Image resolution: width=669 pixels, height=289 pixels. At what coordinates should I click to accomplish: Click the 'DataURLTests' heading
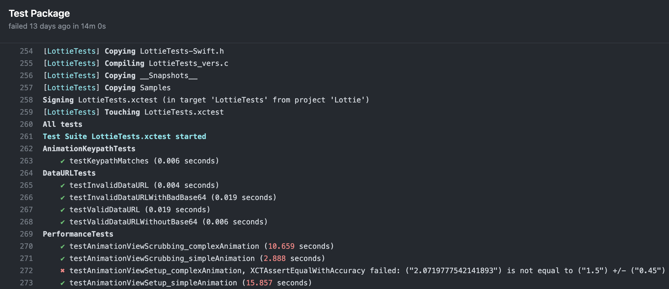pos(69,173)
